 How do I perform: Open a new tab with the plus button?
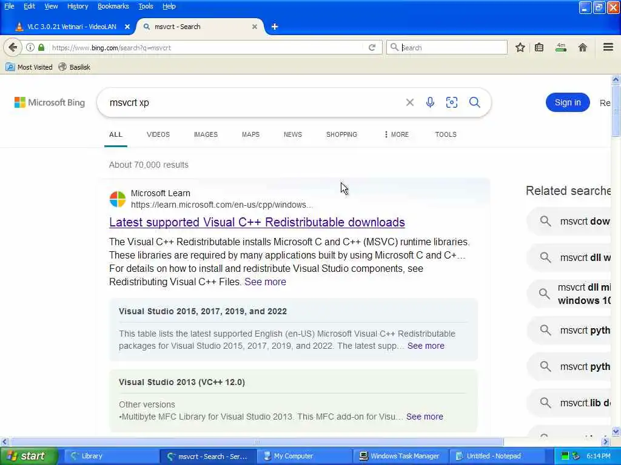(275, 27)
